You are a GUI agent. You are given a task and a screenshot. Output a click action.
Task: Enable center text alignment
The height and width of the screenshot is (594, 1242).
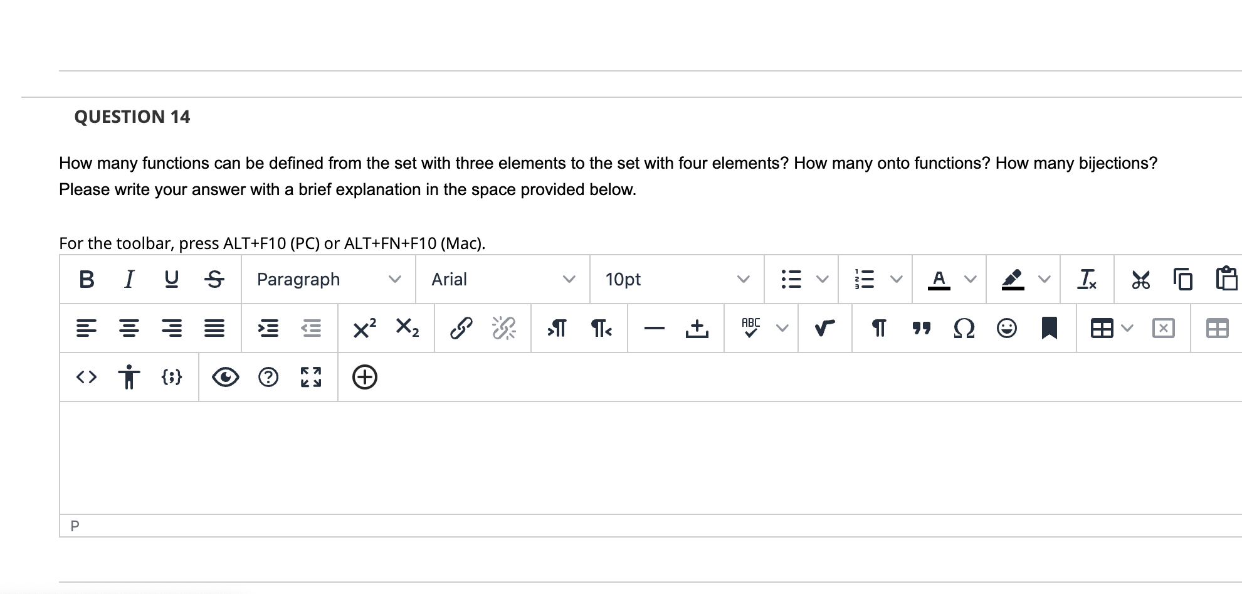tap(130, 328)
